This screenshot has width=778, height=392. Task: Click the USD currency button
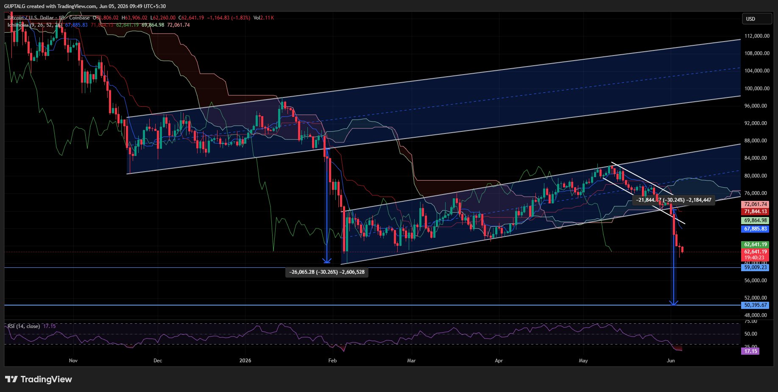coord(757,19)
